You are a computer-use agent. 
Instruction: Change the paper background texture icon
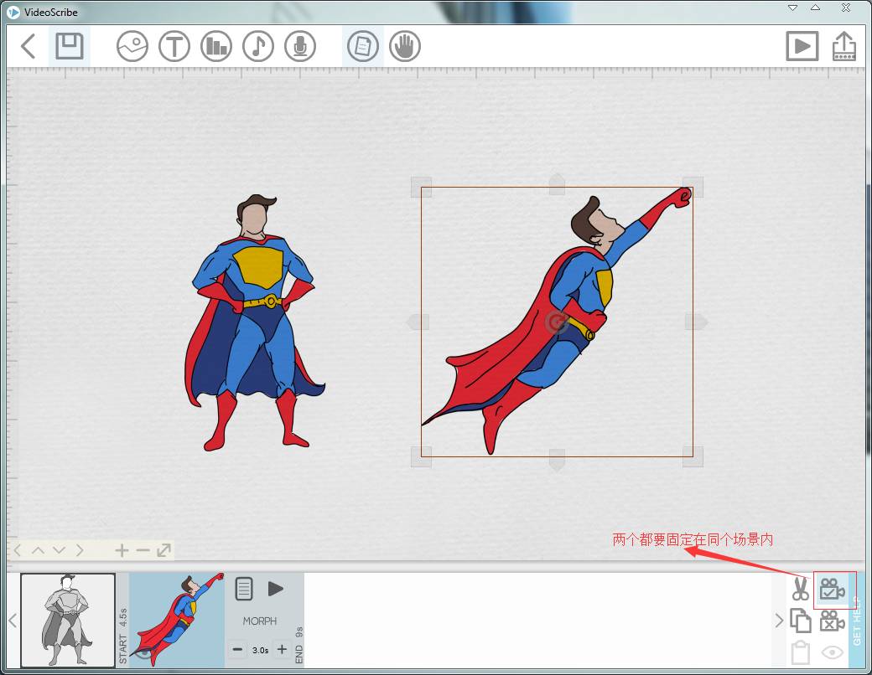click(362, 46)
